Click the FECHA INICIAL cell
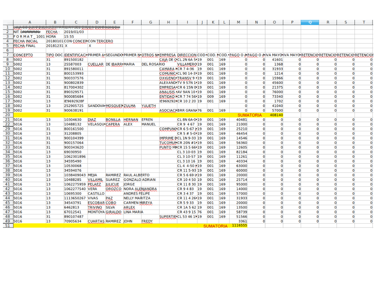Screen dimensions: 377x282 (29, 41)
